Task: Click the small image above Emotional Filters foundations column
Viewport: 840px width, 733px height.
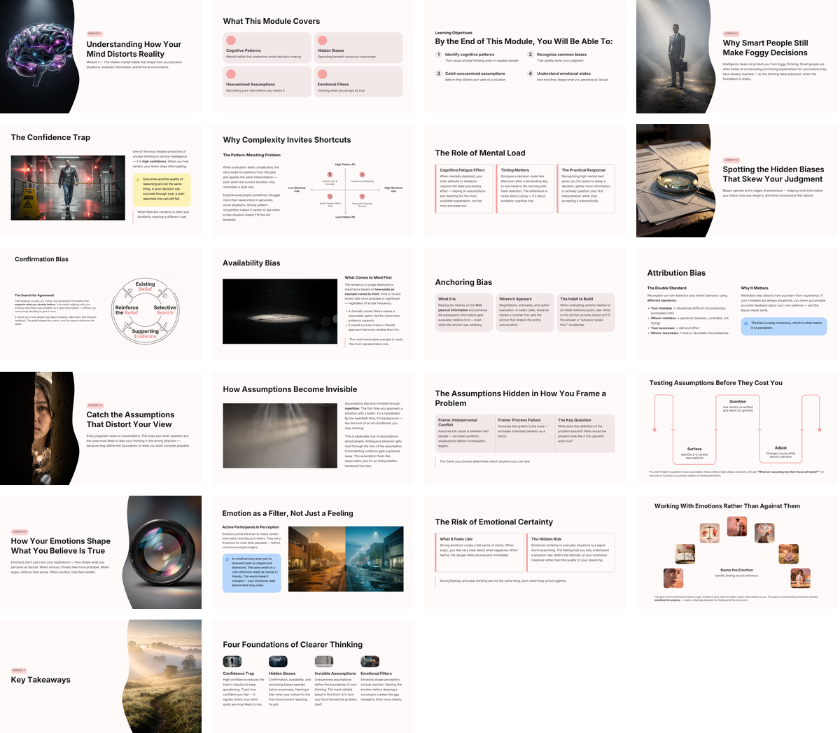Action: pos(370,662)
